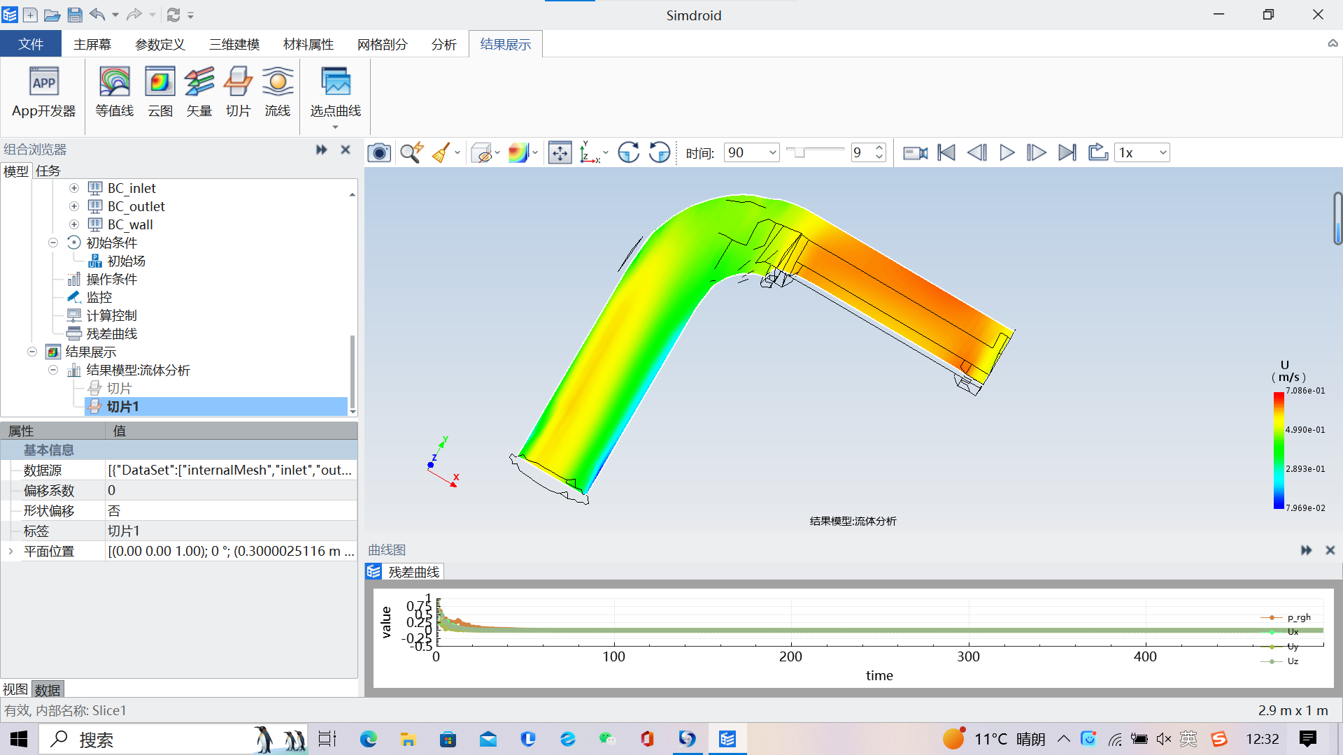The height and width of the screenshot is (755, 1343).
Task: Step back one animation frame
Action: click(x=977, y=152)
